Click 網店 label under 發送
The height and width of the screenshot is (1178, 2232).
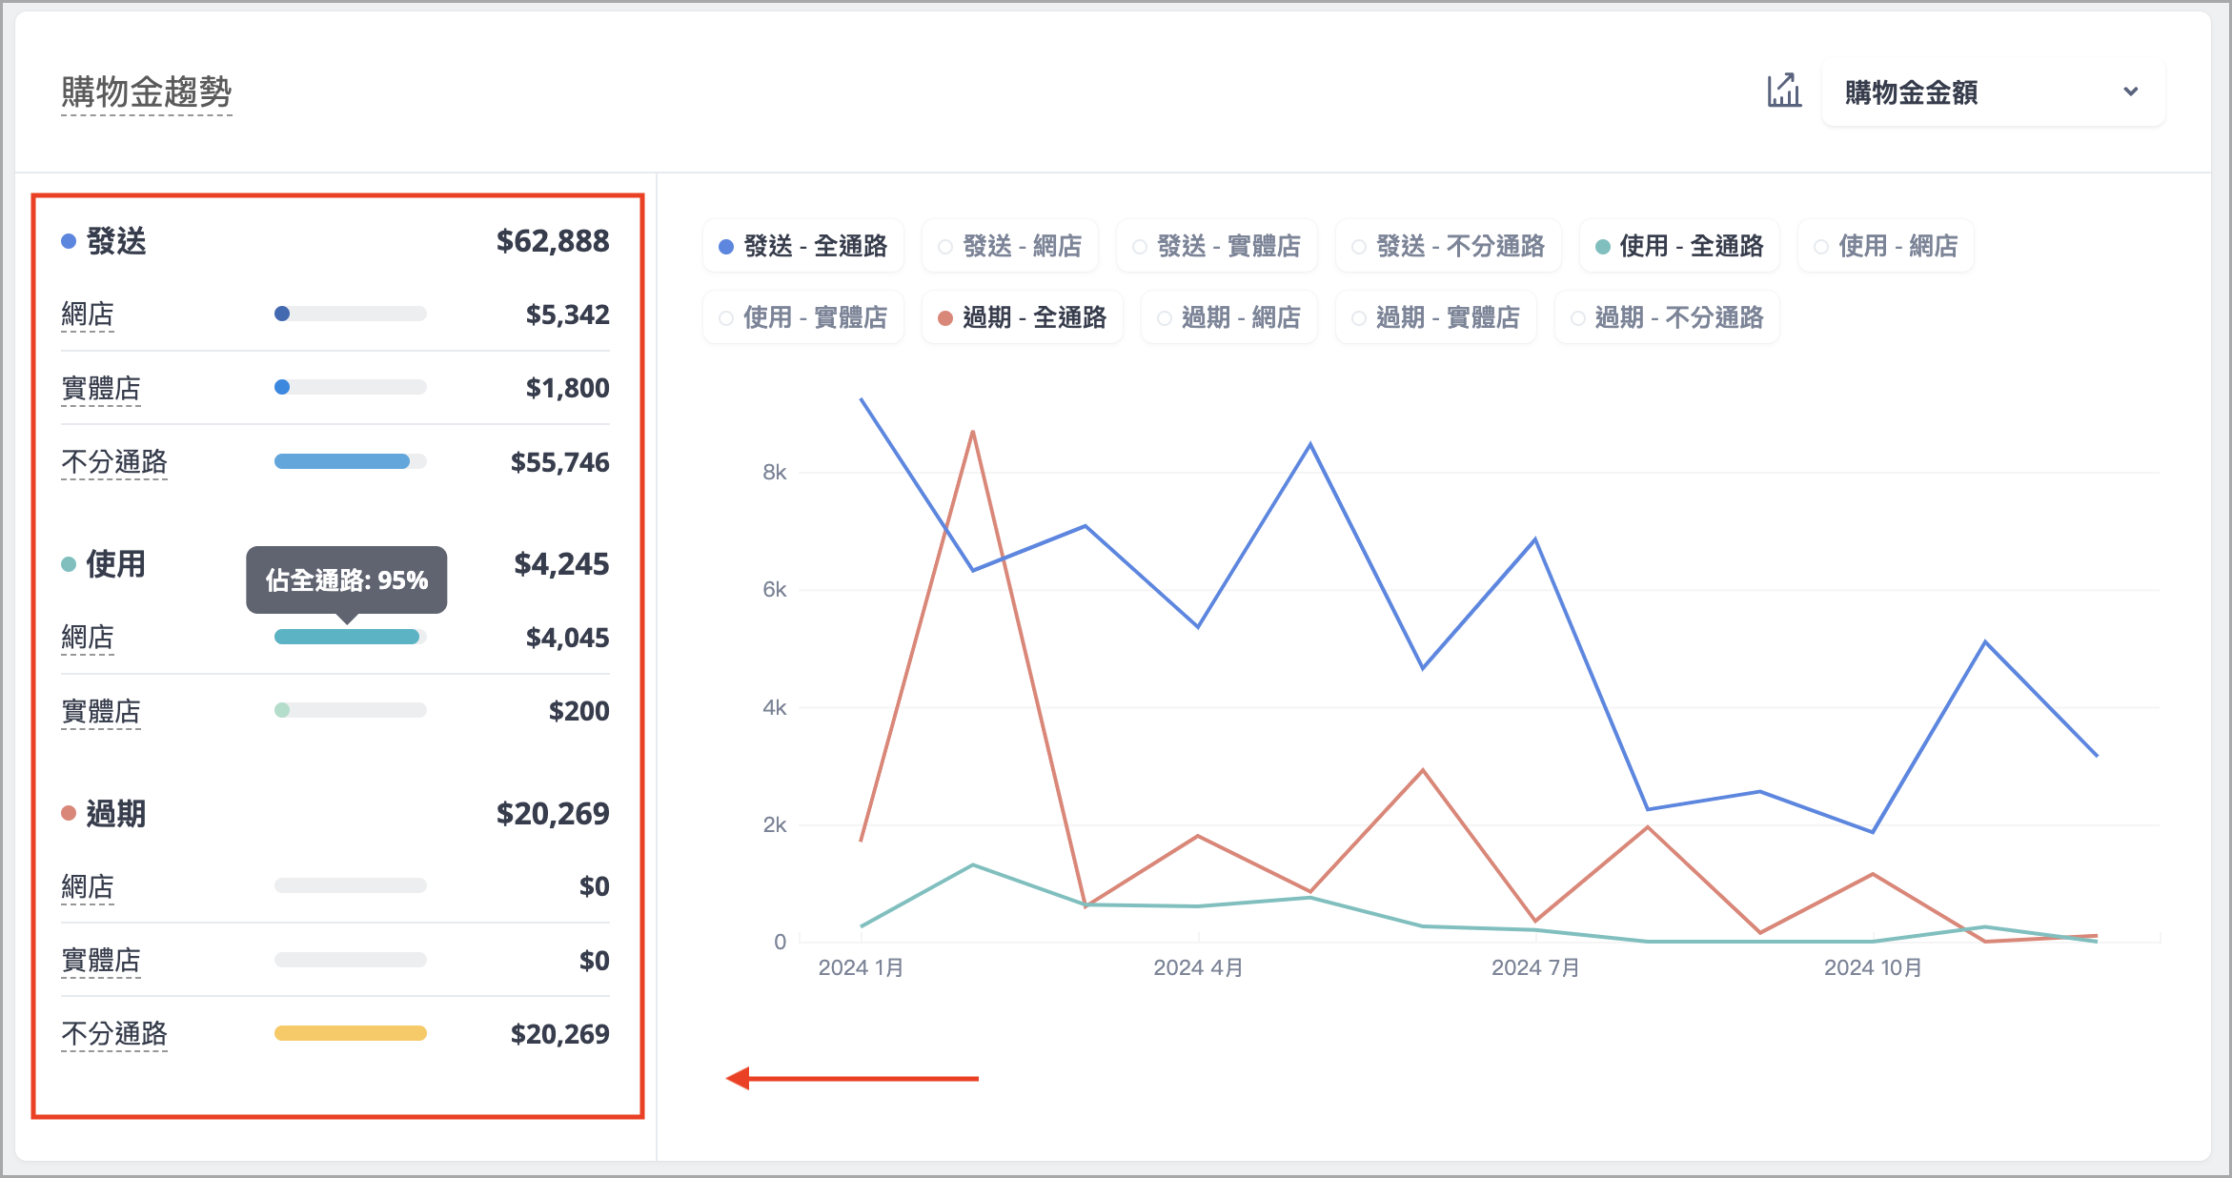tap(88, 315)
